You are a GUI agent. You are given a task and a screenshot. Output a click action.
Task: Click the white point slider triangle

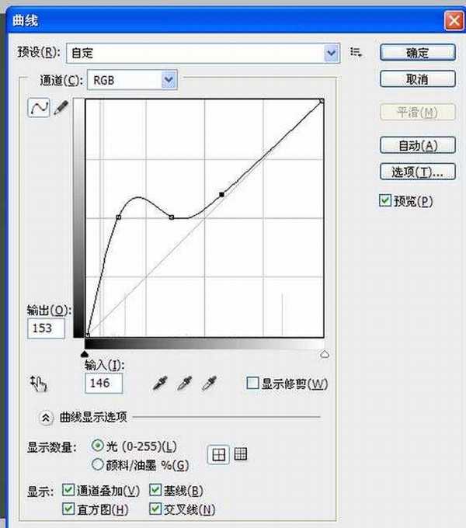pyautogui.click(x=325, y=354)
